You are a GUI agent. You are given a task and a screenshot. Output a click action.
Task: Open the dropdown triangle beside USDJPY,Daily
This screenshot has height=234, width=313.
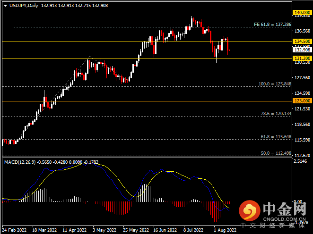coord(5,6)
